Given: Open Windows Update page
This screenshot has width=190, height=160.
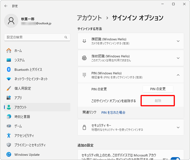Looking at the screenshot, I should point(37,154).
